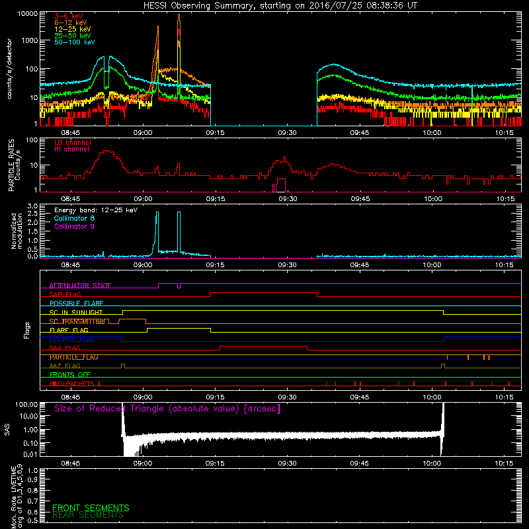Click the FRONTS_OFF flag label
The width and height of the screenshot is (529, 529).
click(70, 375)
